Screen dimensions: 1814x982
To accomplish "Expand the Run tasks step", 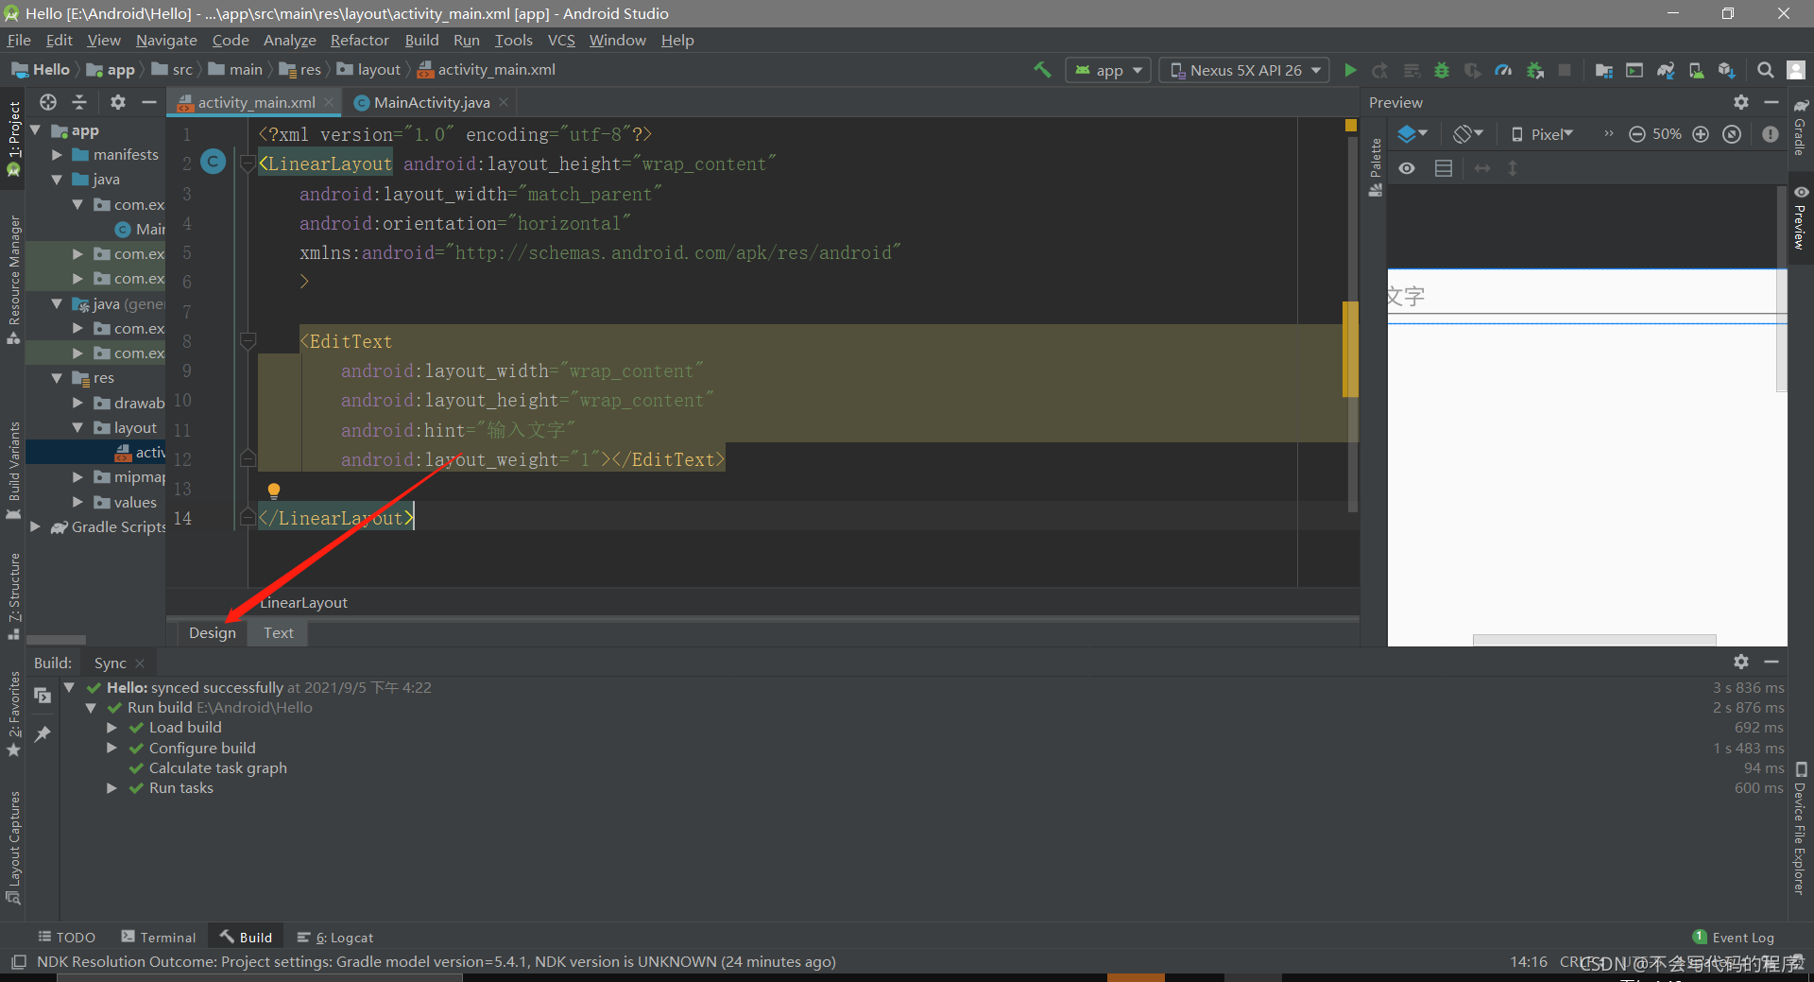I will pos(111,788).
